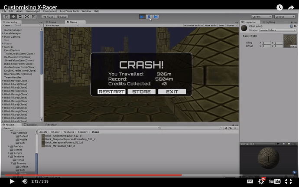
Task: Toggle the Pivot handle mode button
Action: coord(48,17)
